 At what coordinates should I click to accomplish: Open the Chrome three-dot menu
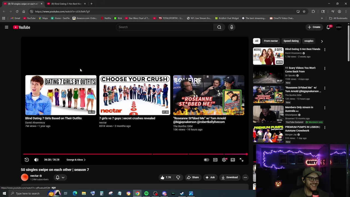[346, 11]
